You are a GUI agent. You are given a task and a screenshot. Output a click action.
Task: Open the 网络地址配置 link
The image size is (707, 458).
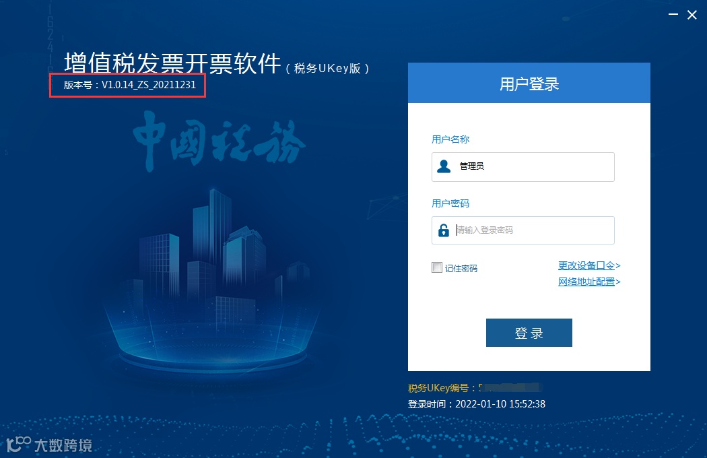pos(589,282)
